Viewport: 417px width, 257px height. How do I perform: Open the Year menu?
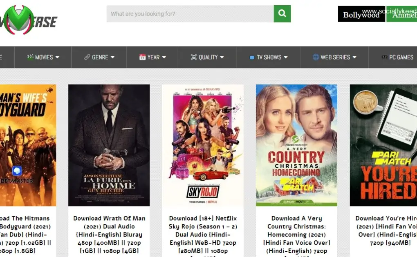(152, 57)
